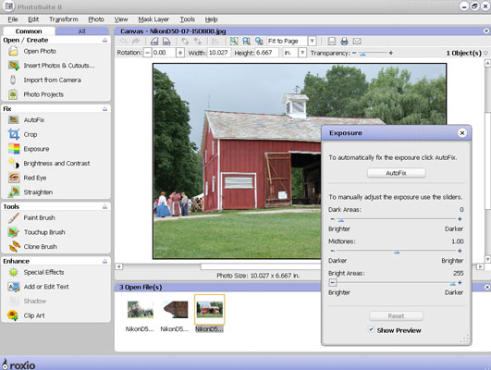Open the Help menu
The height and width of the screenshot is (370, 491).
coord(212,19)
